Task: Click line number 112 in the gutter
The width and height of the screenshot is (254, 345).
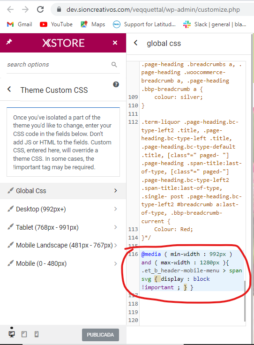Action: (x=133, y=122)
